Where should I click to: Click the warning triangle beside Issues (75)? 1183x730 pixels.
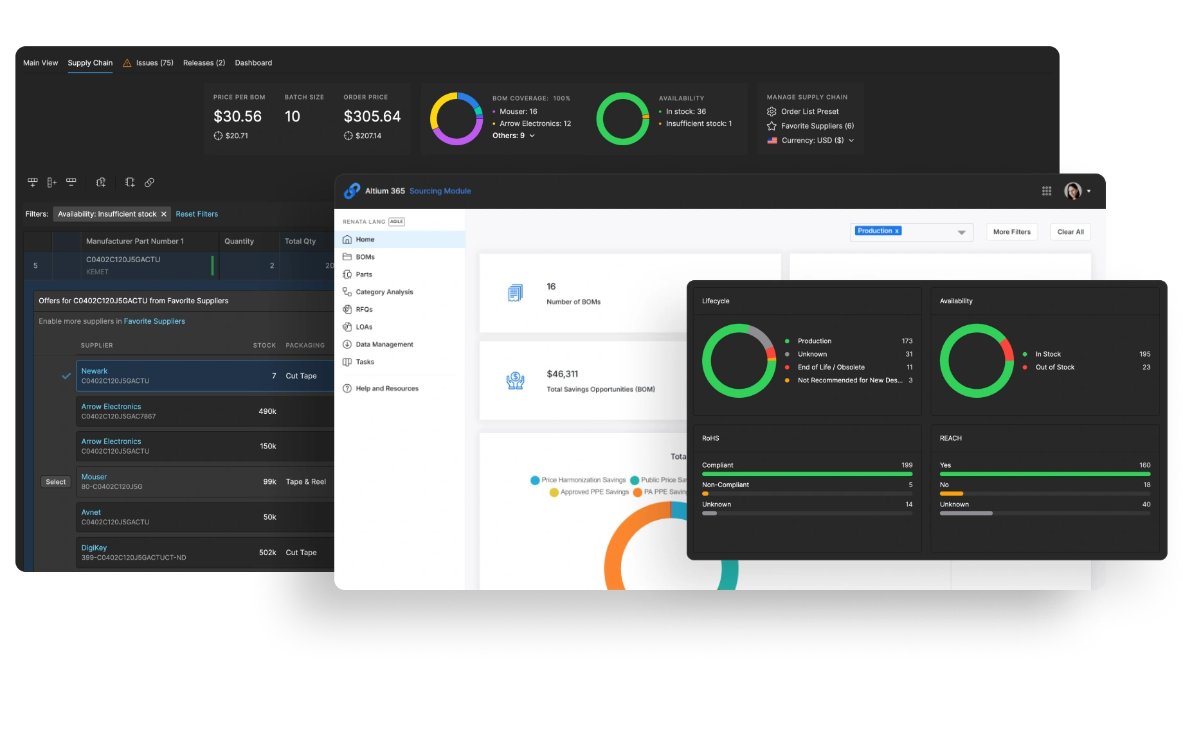pos(127,63)
